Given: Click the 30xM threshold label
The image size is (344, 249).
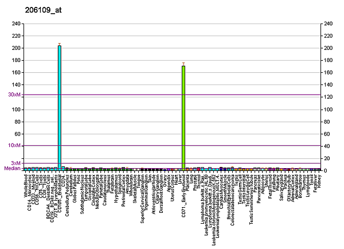Looking at the screenshot, I should [x=14, y=95].
